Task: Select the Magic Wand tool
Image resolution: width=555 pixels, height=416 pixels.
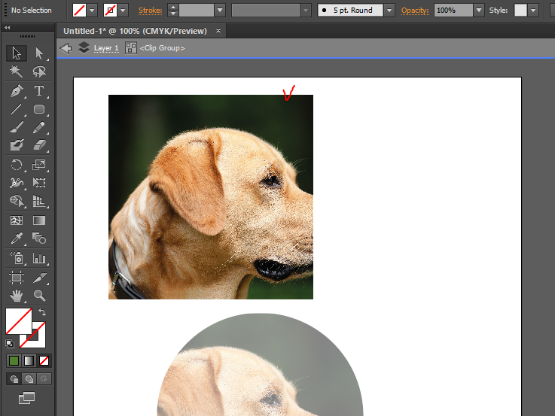Action: (x=17, y=71)
